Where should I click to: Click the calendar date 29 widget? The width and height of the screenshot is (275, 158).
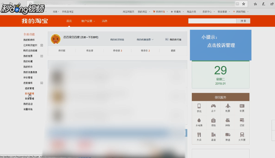[220, 75]
